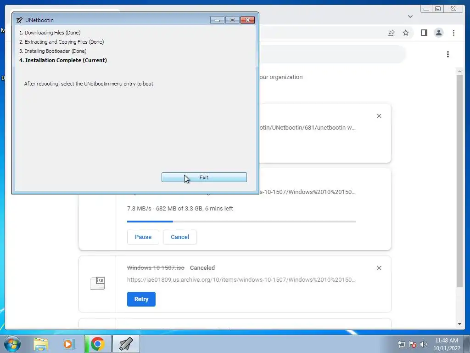Click the scrollbar down arrow in Chrome
The width and height of the screenshot is (470, 353).
pyautogui.click(x=459, y=324)
